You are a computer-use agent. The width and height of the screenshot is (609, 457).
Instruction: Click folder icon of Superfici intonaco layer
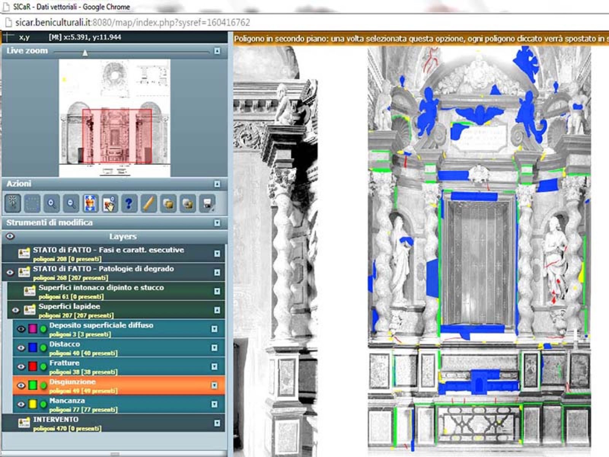[30, 291]
